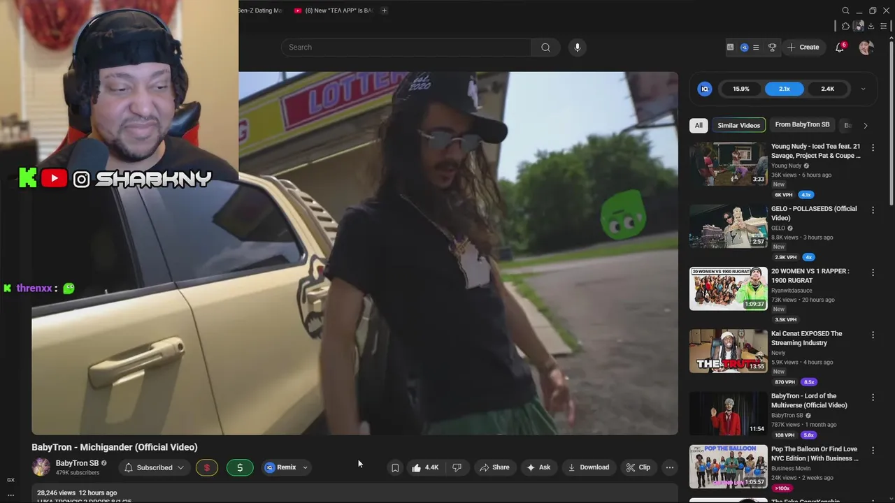Share the Michigander video
This screenshot has height=503, width=895.
coord(494,467)
